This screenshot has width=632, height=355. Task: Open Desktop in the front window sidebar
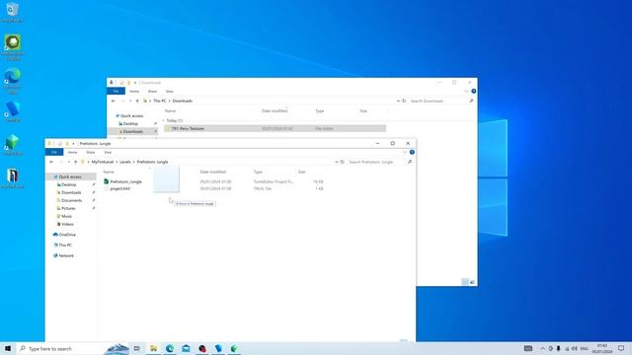click(69, 184)
